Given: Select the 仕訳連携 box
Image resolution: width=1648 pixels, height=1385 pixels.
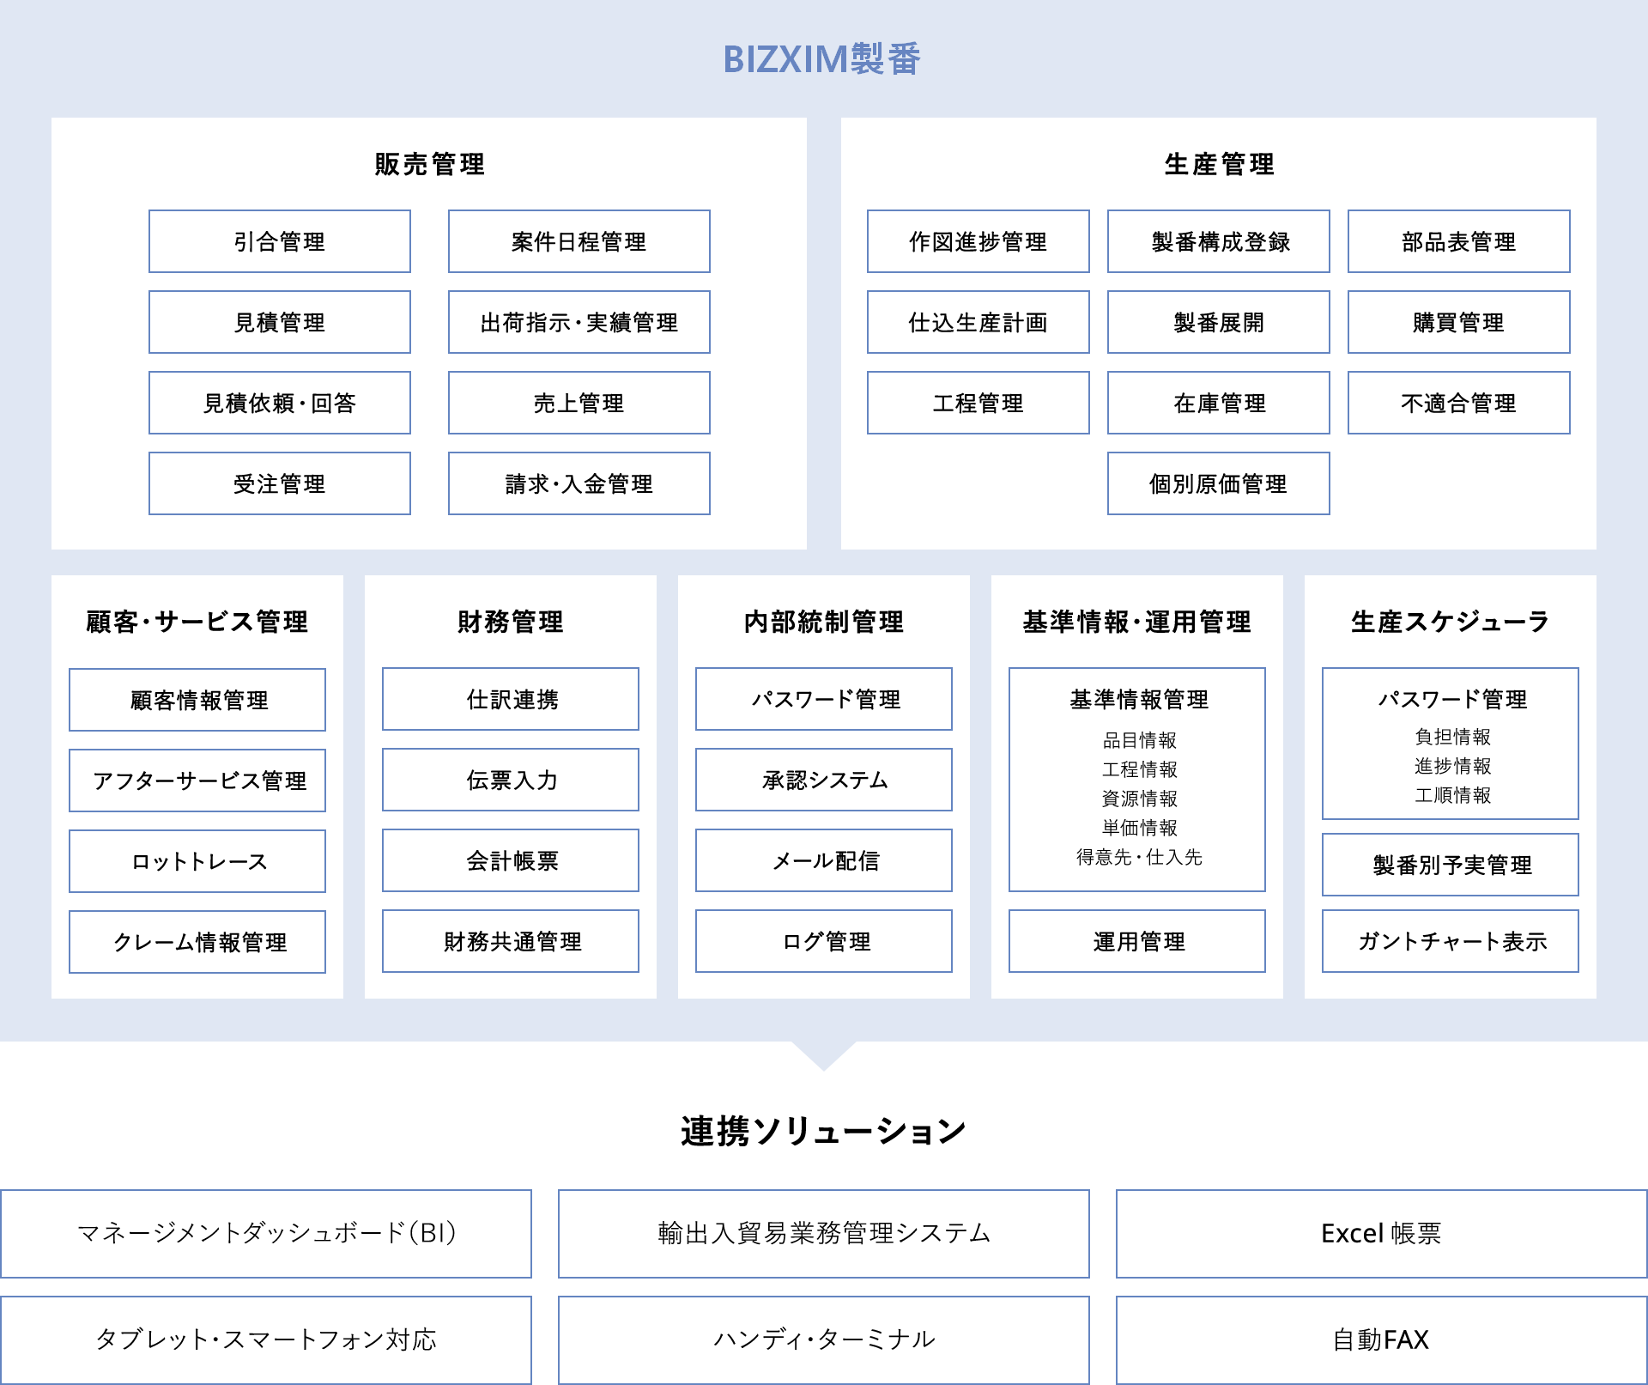Looking at the screenshot, I should tap(511, 699).
